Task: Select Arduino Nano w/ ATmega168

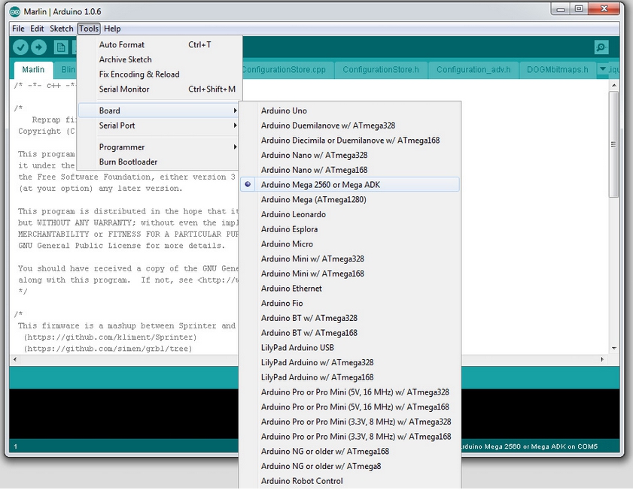Action: [x=349, y=170]
